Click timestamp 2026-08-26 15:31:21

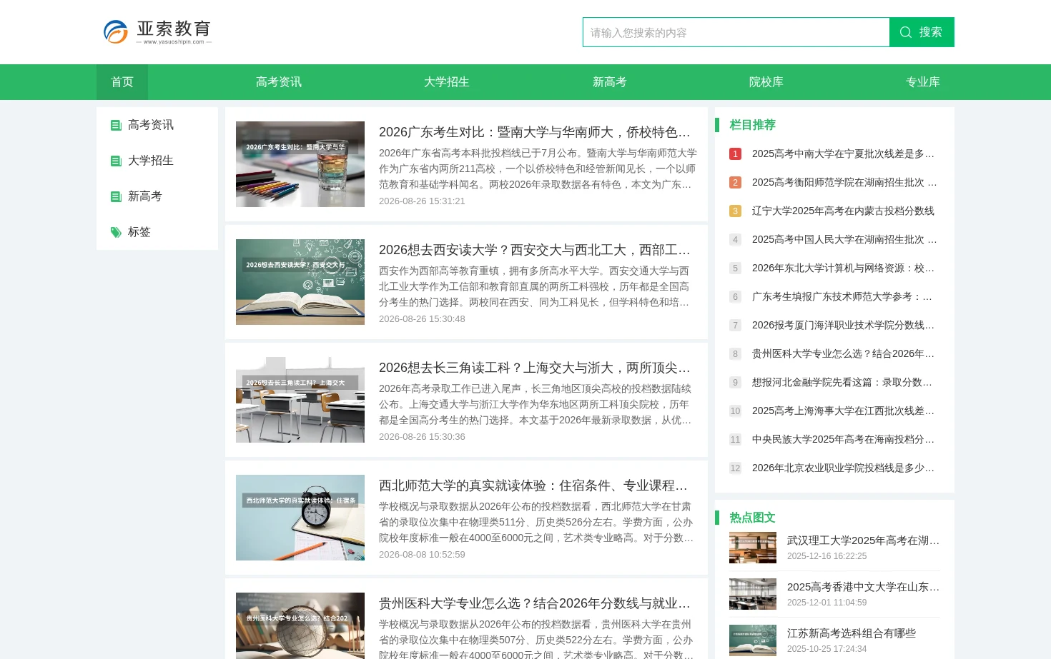422,201
